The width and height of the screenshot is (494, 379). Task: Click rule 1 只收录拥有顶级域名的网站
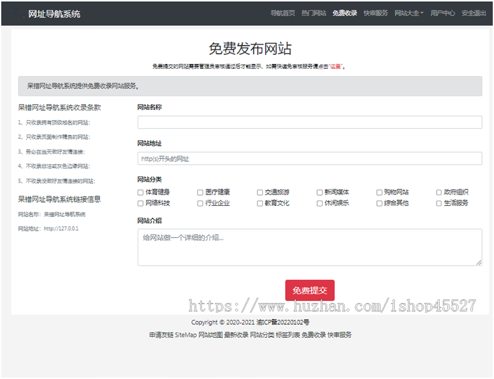[54, 123]
